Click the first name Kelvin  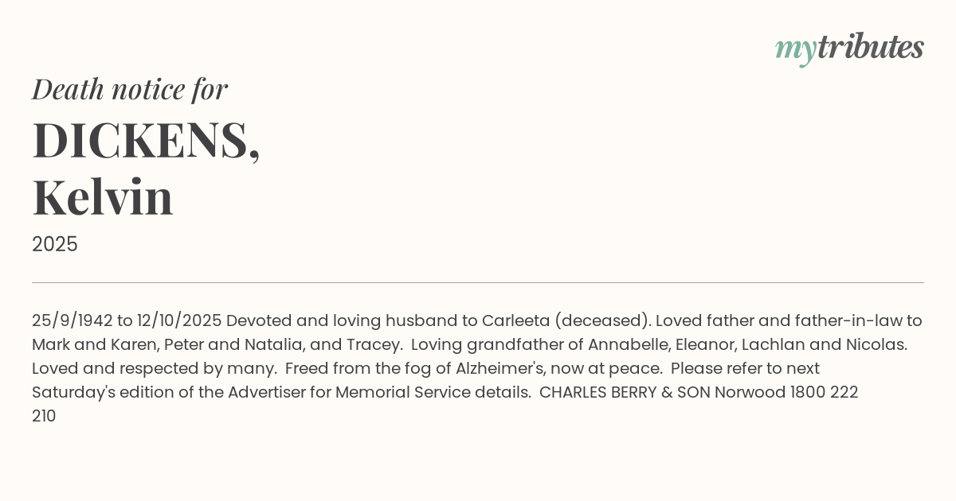103,198
